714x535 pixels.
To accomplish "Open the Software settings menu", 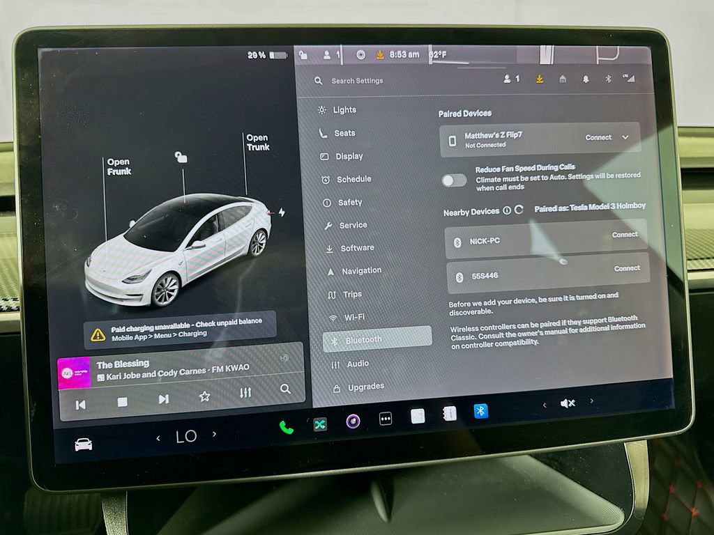I will point(350,249).
